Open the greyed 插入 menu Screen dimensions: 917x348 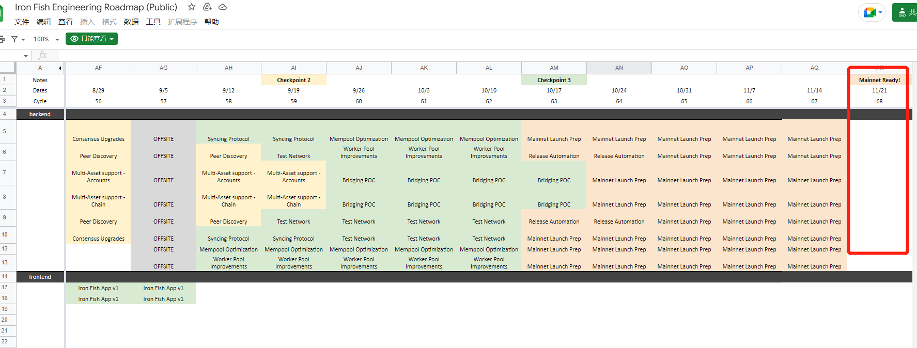point(87,22)
